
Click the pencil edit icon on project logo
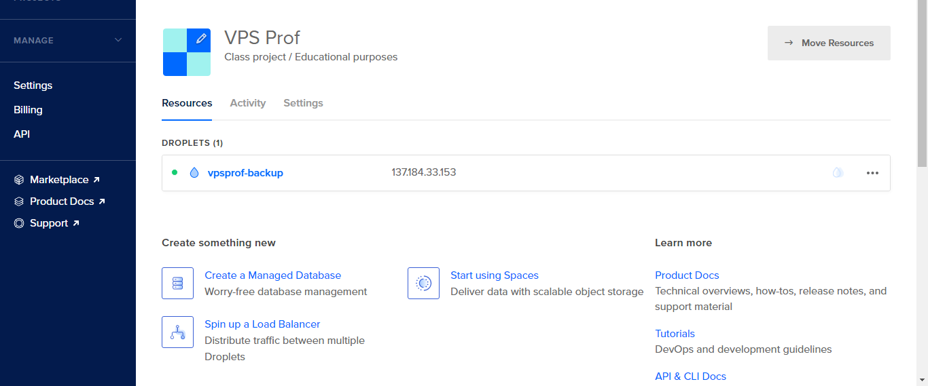click(x=200, y=39)
